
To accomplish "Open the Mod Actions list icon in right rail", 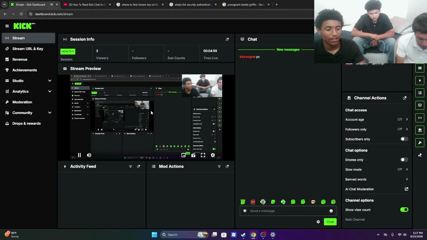I will pos(420,93).
